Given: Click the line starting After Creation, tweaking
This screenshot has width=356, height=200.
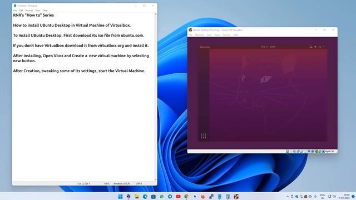Looking at the screenshot, I should point(79,71).
